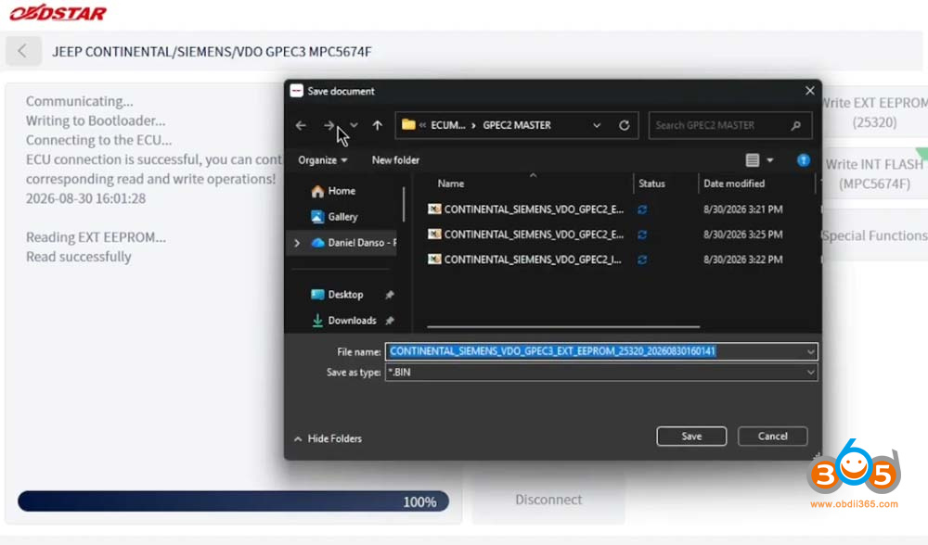The image size is (928, 545).
Task: Click the search magnifier icon
Action: 796,125
